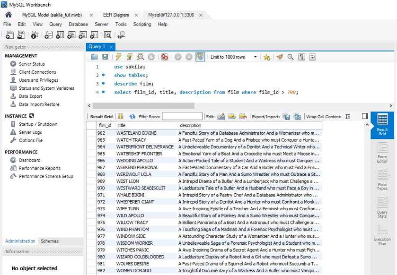Sort results by the title column header
Screen dimensions: 397x275
click(146, 125)
